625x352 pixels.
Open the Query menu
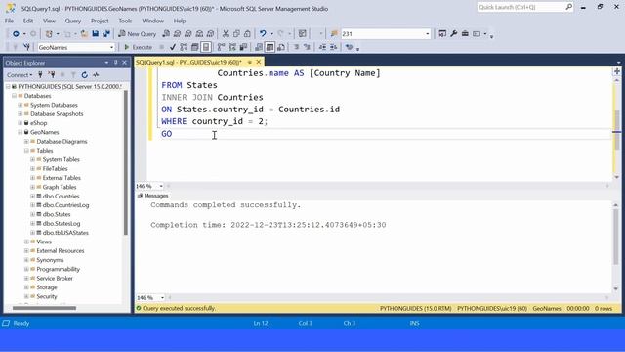pyautogui.click(x=73, y=21)
